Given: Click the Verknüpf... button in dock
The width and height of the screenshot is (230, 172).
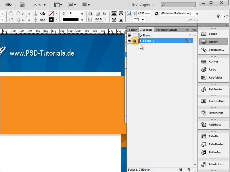Looking at the screenshot, I should pos(213,50).
